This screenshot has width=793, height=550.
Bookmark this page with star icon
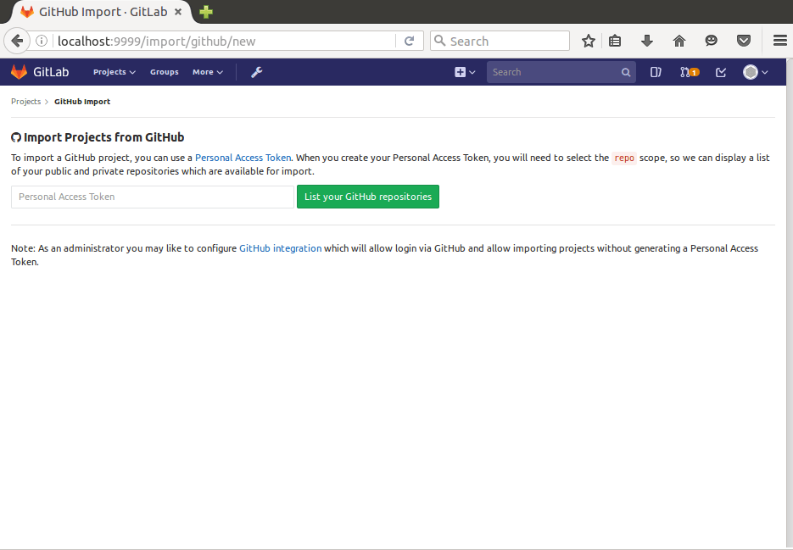tap(588, 41)
